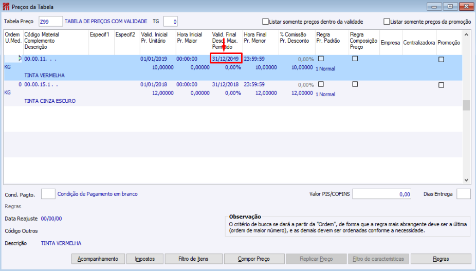476x271 pixels.
Task: Click Valid. Inicial date 01/01/2019
Action: coord(154,59)
